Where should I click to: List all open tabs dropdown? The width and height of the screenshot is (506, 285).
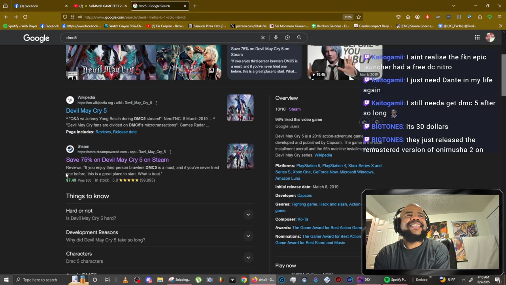click(453, 6)
